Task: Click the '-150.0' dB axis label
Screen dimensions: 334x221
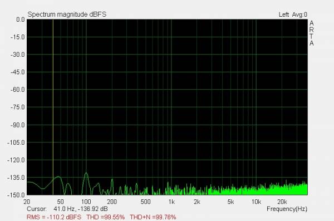Action: 16,195
